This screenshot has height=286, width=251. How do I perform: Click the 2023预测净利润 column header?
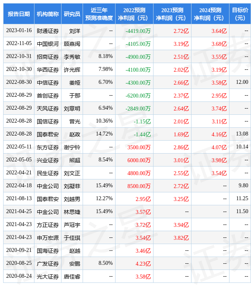point(172,14)
